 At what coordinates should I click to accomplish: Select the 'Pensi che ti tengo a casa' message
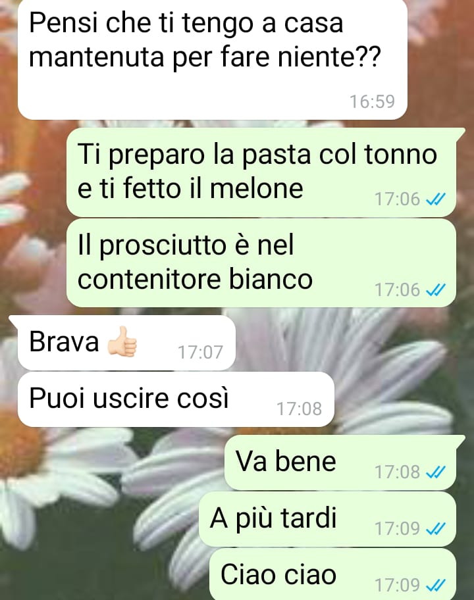pyautogui.click(x=213, y=59)
